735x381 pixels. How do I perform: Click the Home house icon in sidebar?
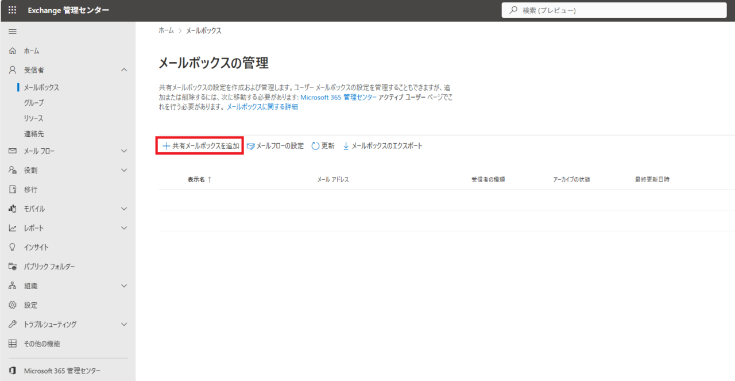pyautogui.click(x=13, y=51)
